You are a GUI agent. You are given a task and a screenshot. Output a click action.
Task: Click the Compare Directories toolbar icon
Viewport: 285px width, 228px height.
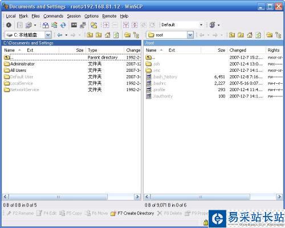pos(46,25)
